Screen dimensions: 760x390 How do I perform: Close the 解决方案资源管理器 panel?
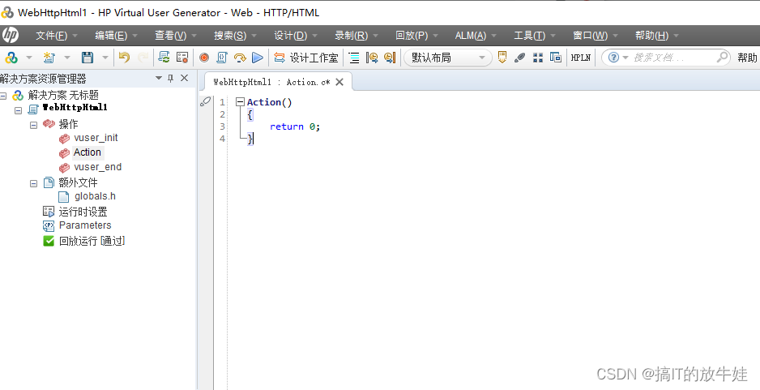coord(184,78)
